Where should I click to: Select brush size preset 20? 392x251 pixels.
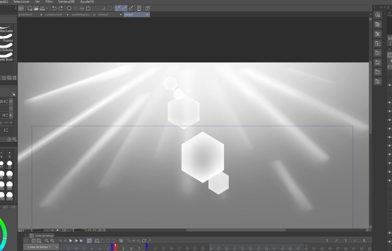(9, 164)
